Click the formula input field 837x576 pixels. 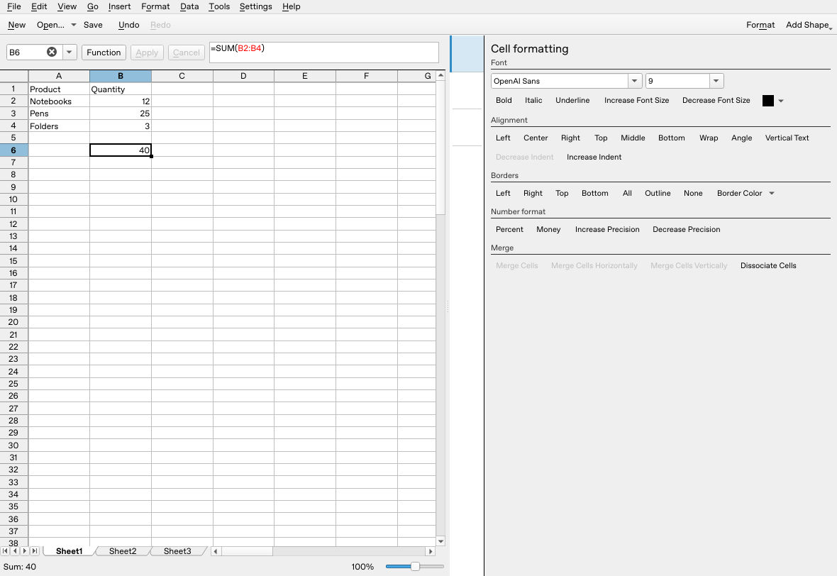click(324, 52)
